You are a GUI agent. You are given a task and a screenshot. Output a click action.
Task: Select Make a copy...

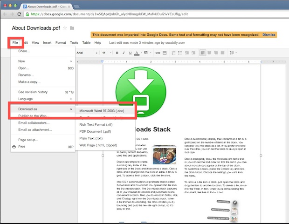(43, 82)
